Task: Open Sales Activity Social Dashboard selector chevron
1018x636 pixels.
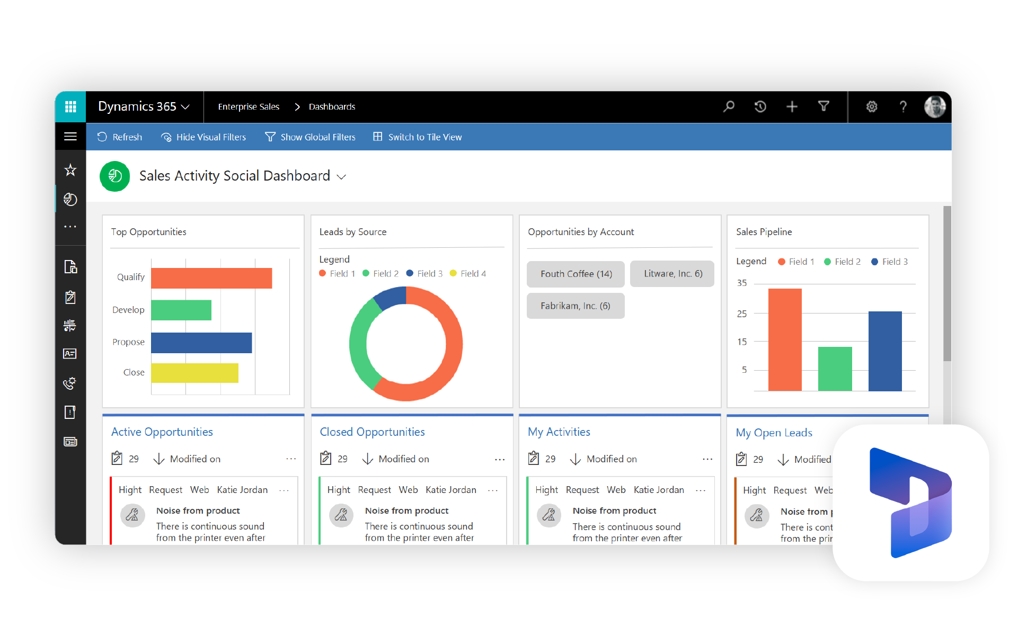Action: [x=342, y=177]
